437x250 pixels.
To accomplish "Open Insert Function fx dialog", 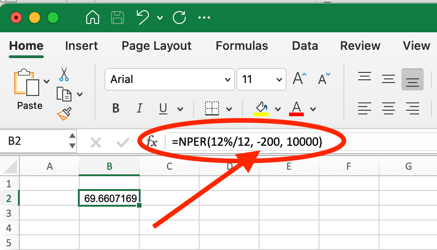I will coord(152,142).
